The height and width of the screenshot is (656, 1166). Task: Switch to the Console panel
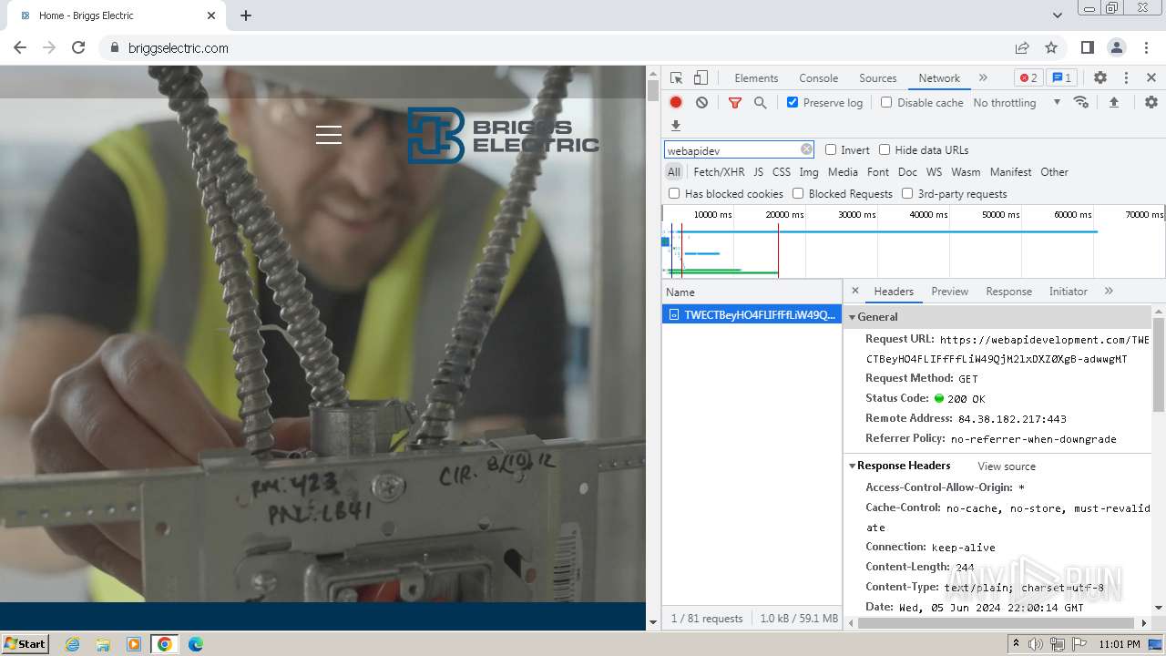[x=818, y=78]
